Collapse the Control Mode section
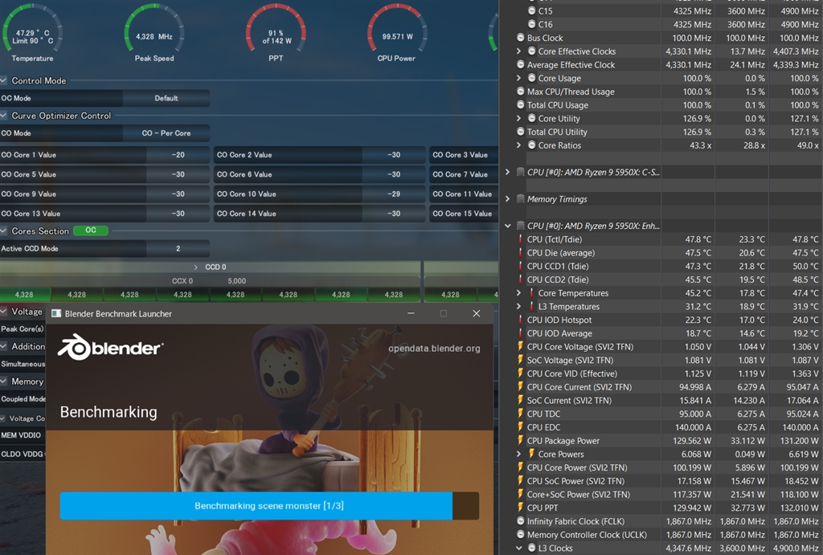Screen dimensions: 823x555 [4, 80]
